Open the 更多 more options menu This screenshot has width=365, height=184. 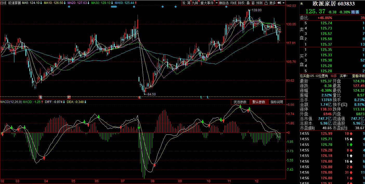[272, 3]
